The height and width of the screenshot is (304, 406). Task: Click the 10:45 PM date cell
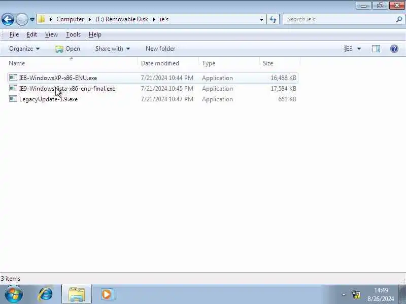click(x=167, y=89)
